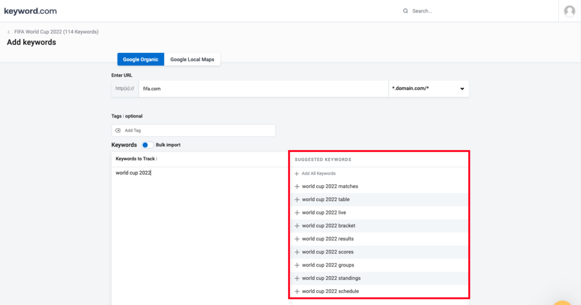Click the back arrow beside FIFA World Cup 2022
Image resolution: width=581 pixels, height=305 pixels.
[9, 32]
